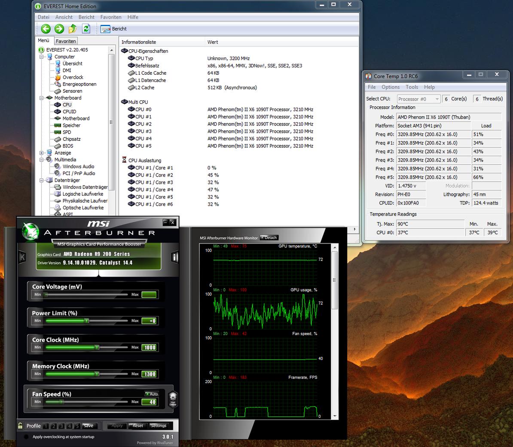
Task: Open Tools menu in Core Temp
Action: pyautogui.click(x=412, y=87)
